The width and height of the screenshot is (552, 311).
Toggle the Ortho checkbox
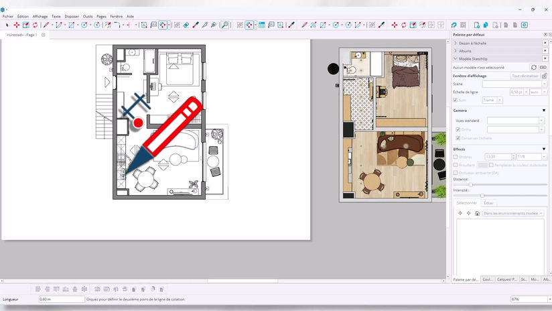point(458,129)
